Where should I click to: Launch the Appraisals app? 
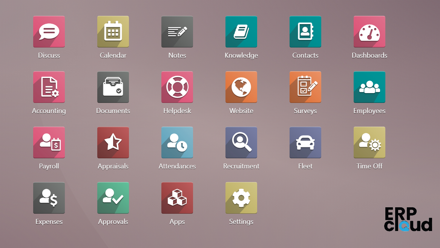[x=113, y=142]
